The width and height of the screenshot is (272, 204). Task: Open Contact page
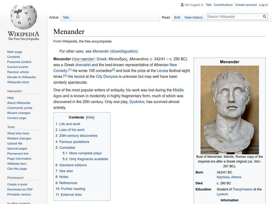click(17, 118)
